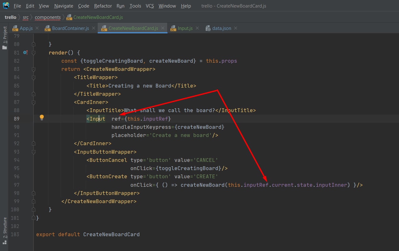Click fold marker at line 80
Viewport: 399px width, 251px height.
tap(34, 44)
